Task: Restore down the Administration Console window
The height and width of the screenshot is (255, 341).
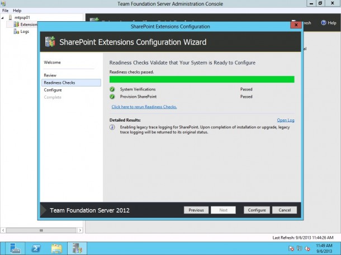Action: [320, 3]
